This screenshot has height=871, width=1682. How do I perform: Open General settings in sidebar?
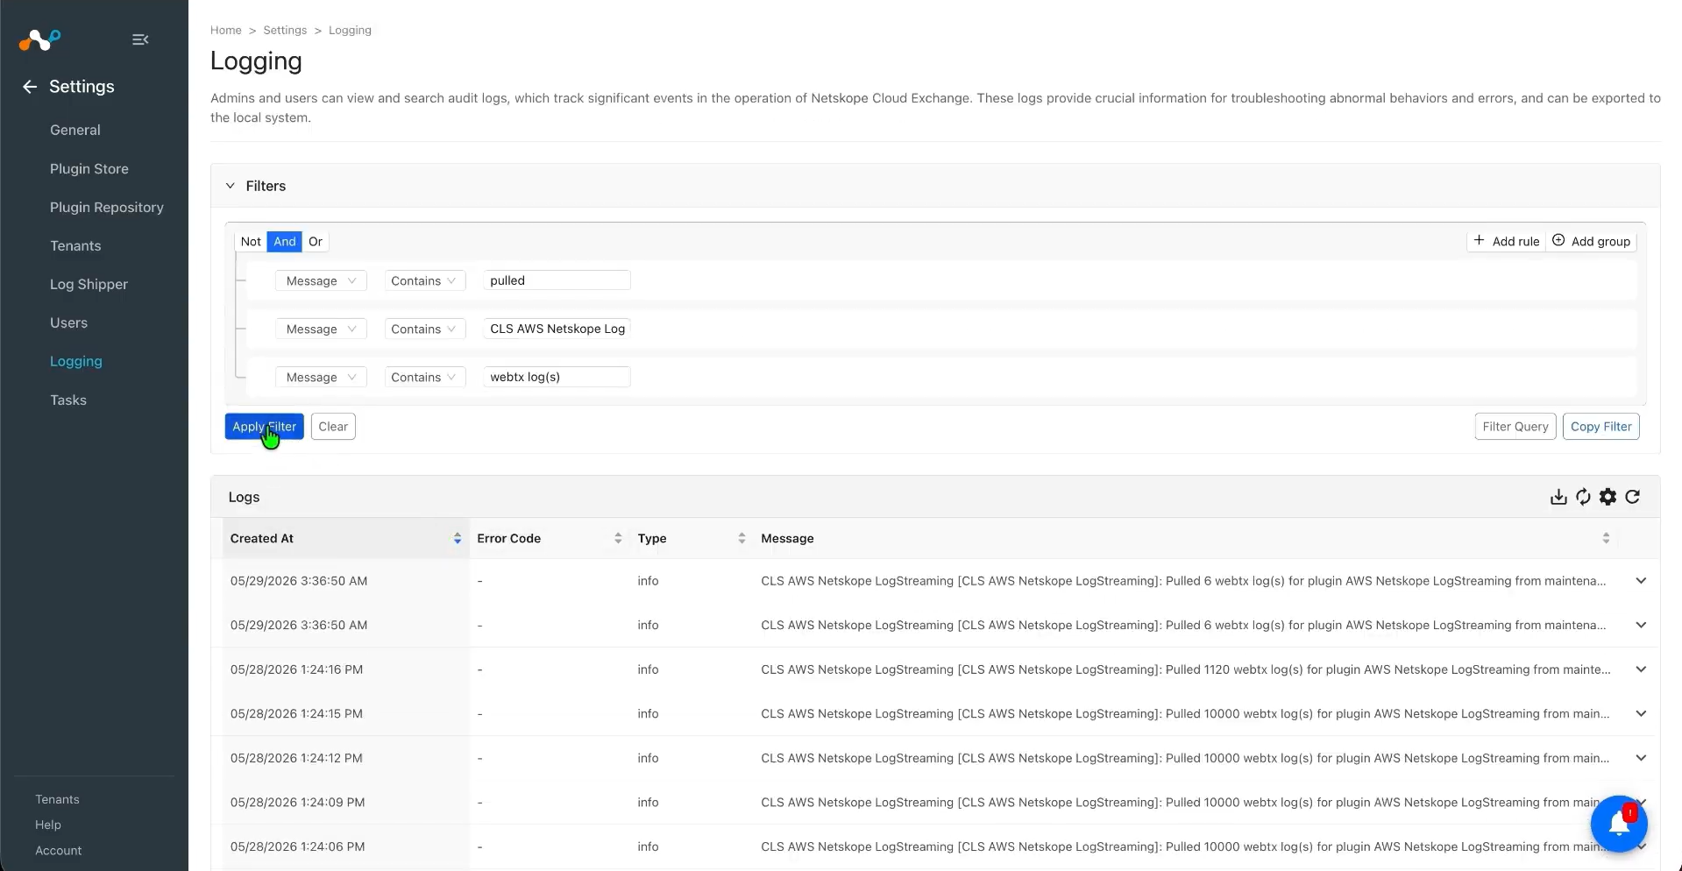point(75,131)
